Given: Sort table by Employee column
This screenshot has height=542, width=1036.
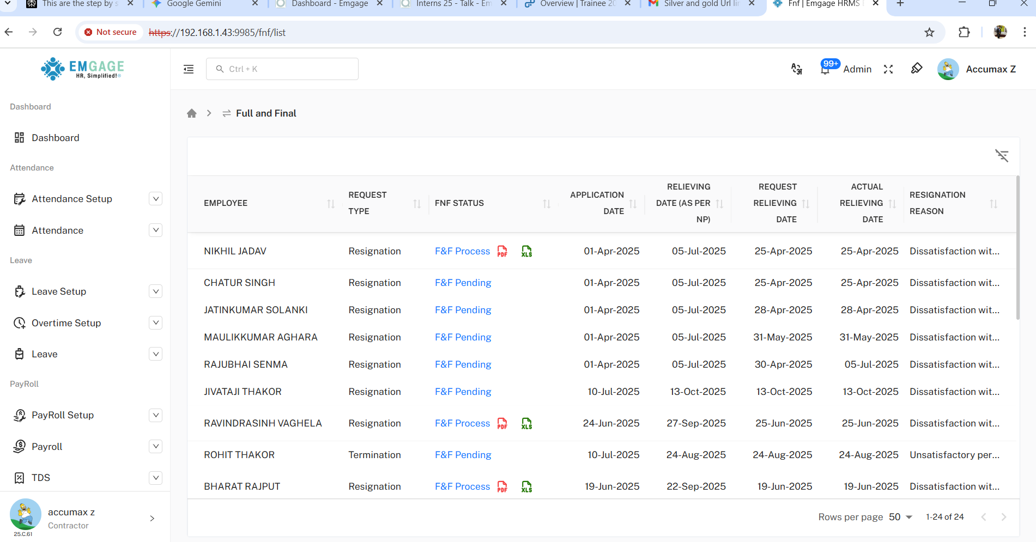Looking at the screenshot, I should tap(331, 204).
